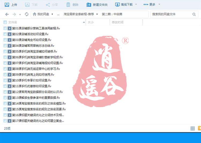This screenshot has width=201, height=143.
Task: Select file 第06课手机端淘宝店铺秒赞教学视频.flv
Action: pos(38,57)
